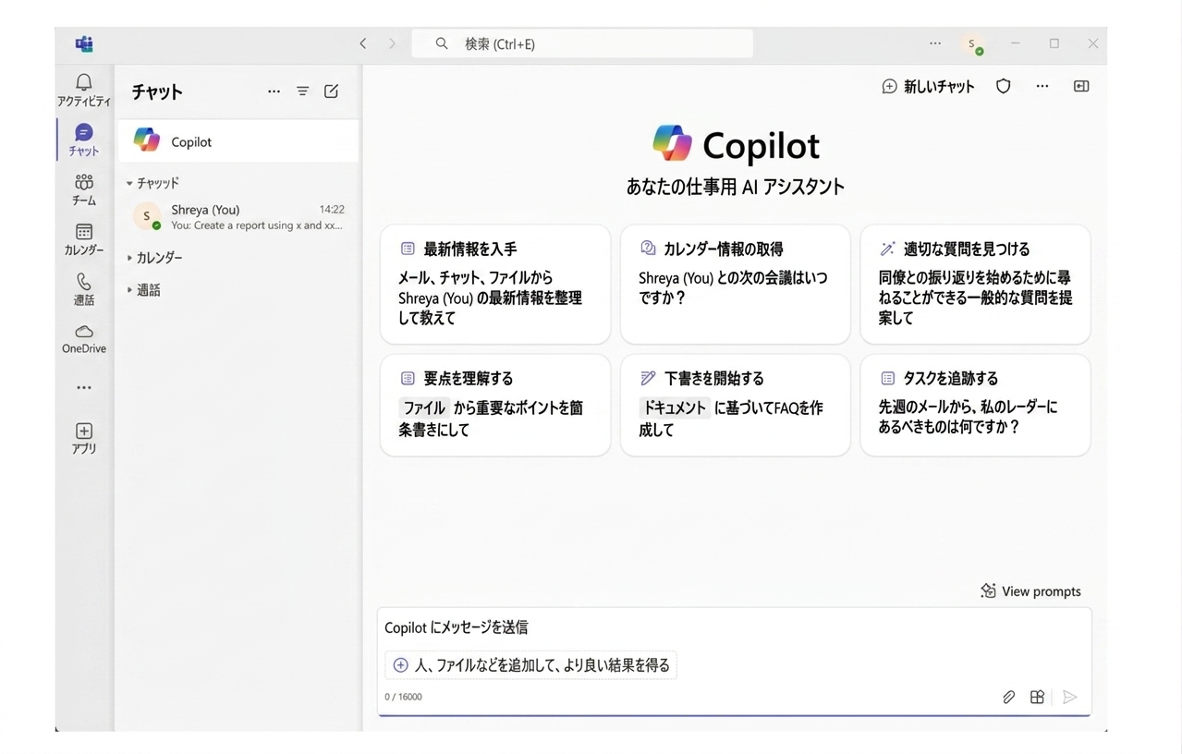Viewport: 1182px width, 754px height.
Task: Click the ドキュメント chip in 下書きを開始する card
Action: (x=674, y=407)
